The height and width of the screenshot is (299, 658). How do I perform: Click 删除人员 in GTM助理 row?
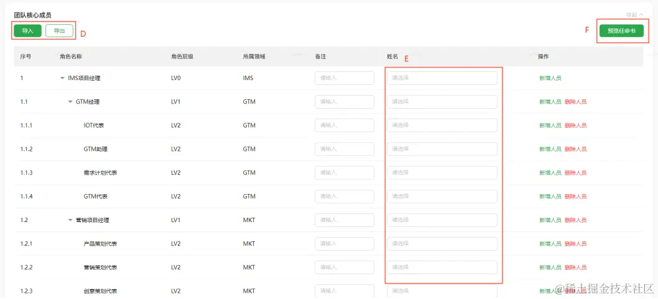point(576,149)
